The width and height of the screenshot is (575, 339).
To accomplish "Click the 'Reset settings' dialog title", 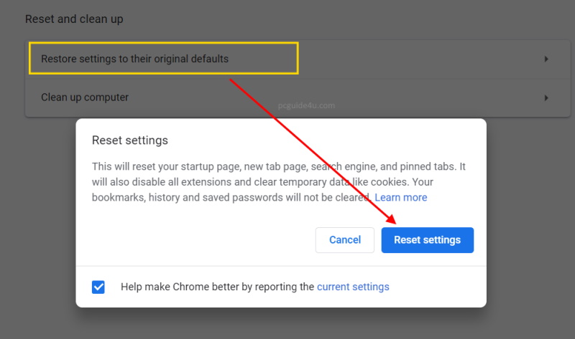I will [x=130, y=140].
